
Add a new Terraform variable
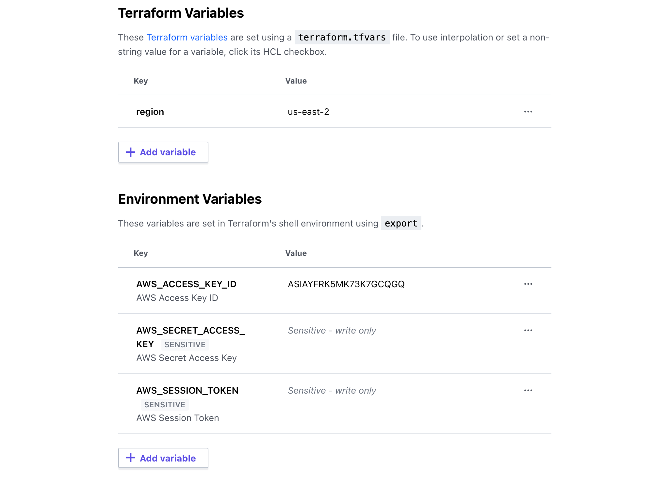(x=163, y=152)
